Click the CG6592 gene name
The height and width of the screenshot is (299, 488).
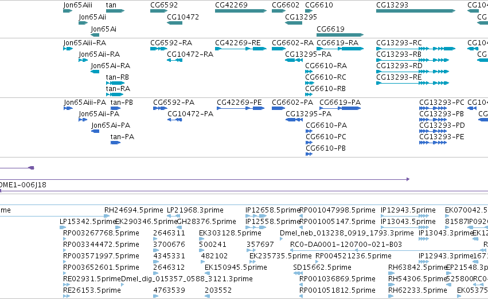[x=164, y=5]
